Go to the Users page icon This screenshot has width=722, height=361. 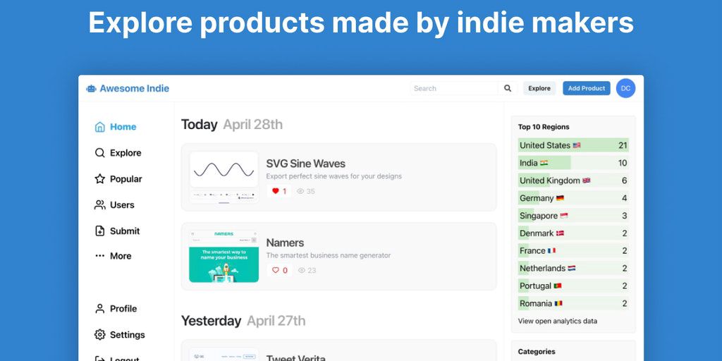pyautogui.click(x=100, y=205)
